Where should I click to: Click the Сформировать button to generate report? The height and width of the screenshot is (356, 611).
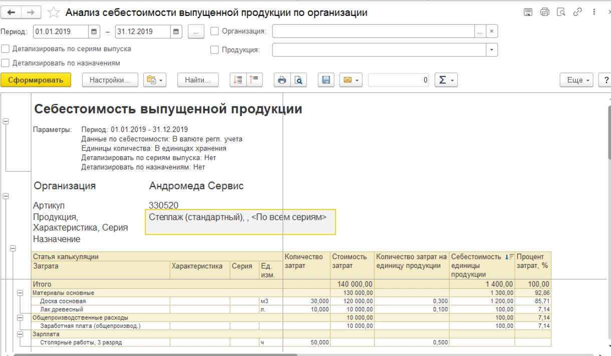36,80
